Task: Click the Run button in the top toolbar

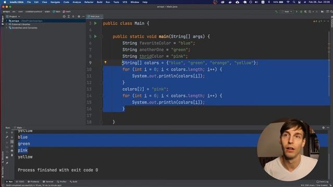Action: [x=297, y=11]
